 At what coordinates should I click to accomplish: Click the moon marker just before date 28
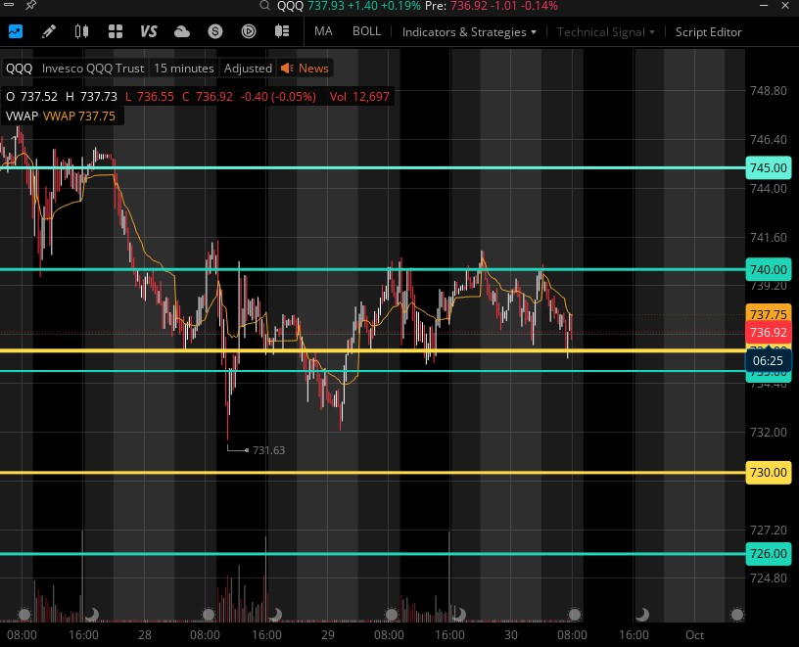tap(92, 615)
